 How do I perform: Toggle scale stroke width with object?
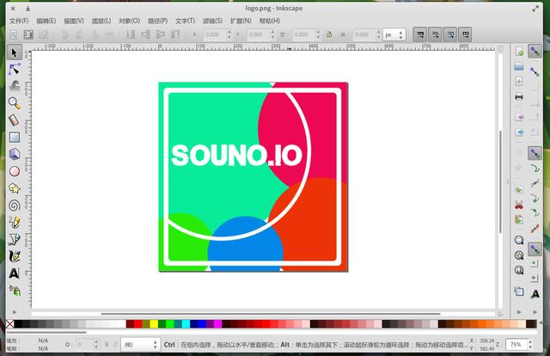click(x=420, y=34)
